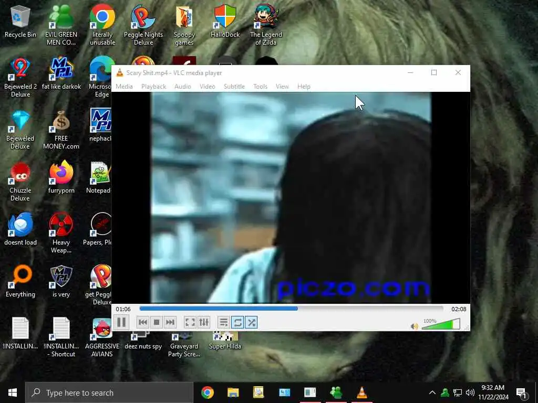Select the Heavy Weap... desktop icon

tap(61, 234)
